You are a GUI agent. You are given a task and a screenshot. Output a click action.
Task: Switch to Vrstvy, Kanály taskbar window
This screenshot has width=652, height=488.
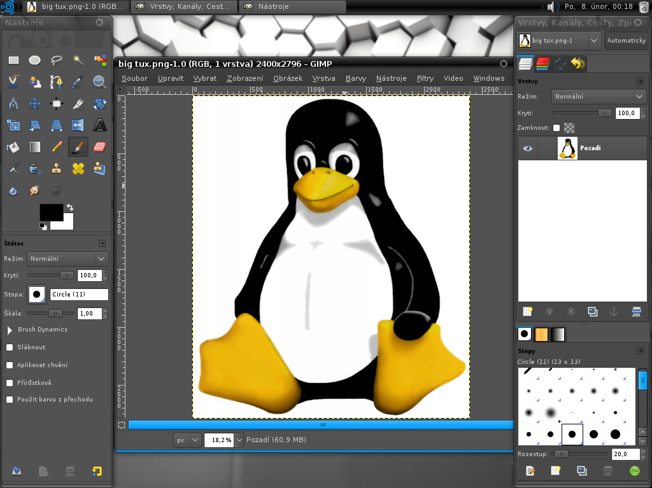[184, 6]
